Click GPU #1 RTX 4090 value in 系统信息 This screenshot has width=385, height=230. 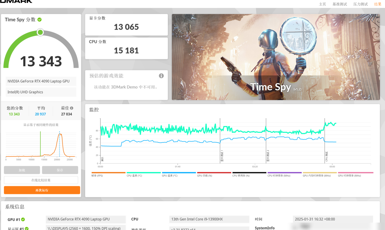[x=86, y=219]
